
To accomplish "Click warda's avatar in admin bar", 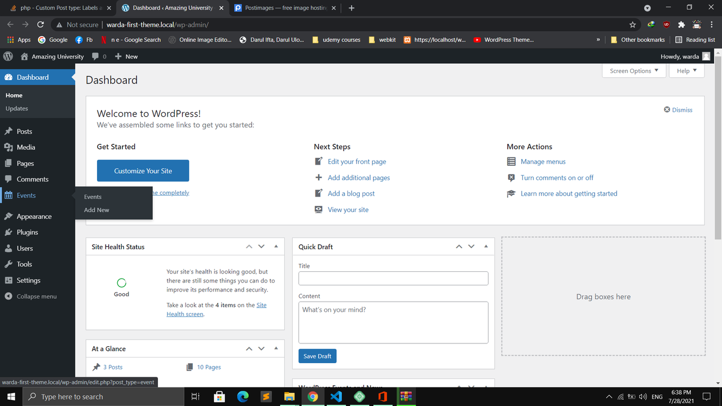I will pyautogui.click(x=706, y=56).
